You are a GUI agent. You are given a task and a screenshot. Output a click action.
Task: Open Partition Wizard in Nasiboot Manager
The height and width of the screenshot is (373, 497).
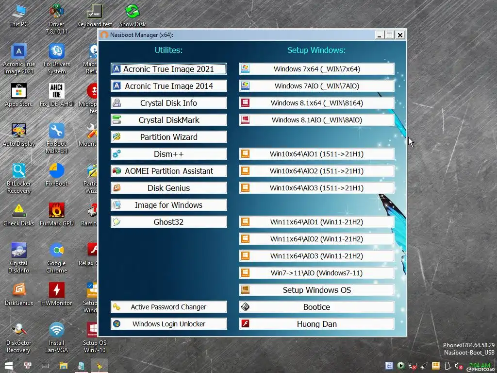tap(168, 136)
